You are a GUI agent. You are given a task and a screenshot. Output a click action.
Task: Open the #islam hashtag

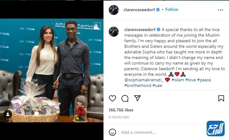pyautogui.click(x=178, y=80)
